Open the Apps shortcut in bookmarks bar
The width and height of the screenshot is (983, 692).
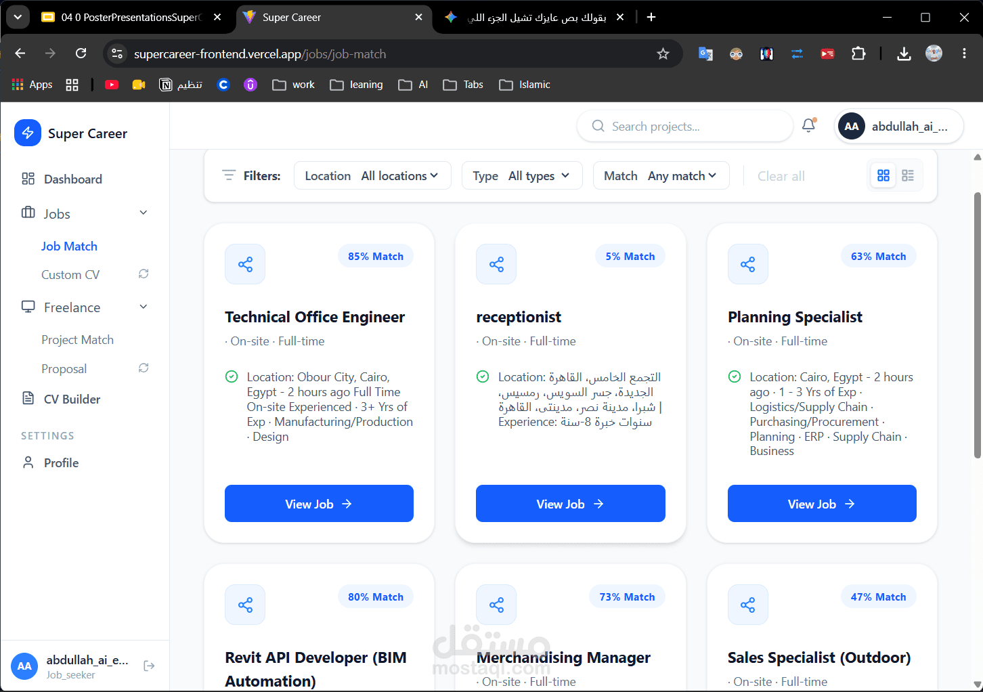click(32, 85)
